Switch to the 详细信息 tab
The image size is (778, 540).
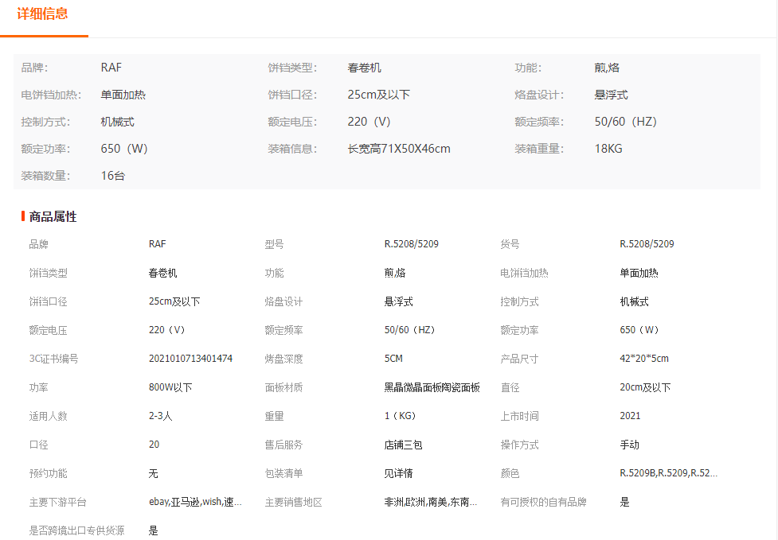[x=43, y=14]
